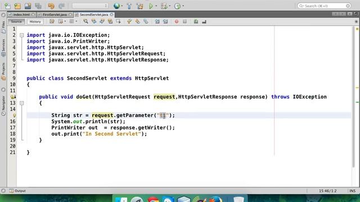This screenshot has height=202, width=360.
Task: Click the Stop Macro Recording icon
Action: tap(185, 21)
